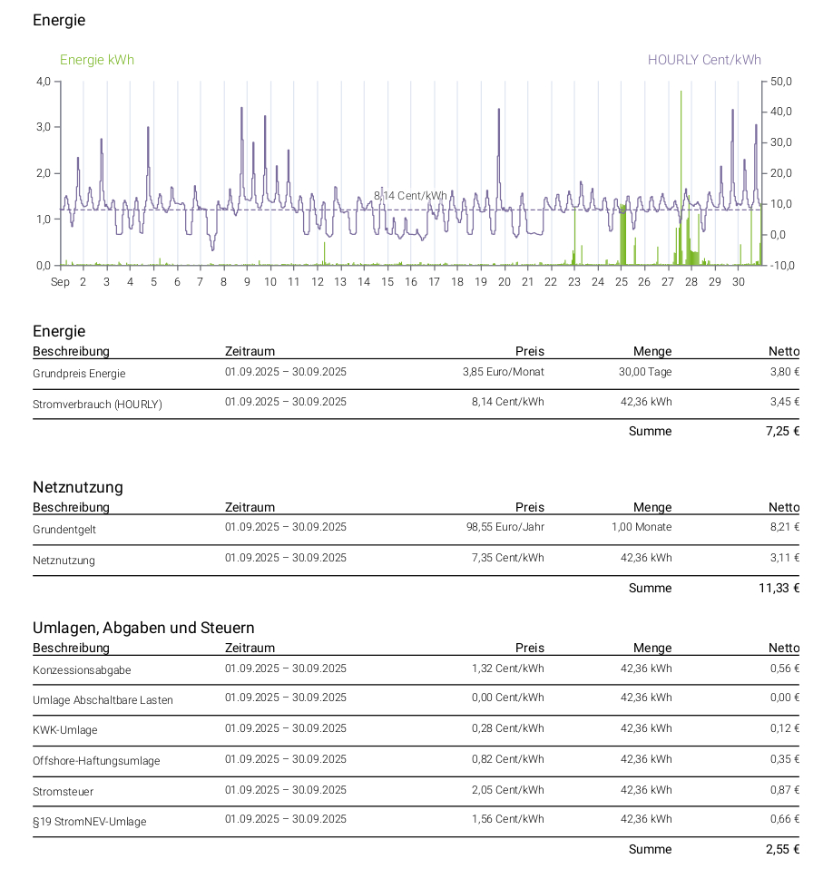Click the "Grundentgelt" row description
The height and width of the screenshot is (888, 823).
(x=64, y=529)
